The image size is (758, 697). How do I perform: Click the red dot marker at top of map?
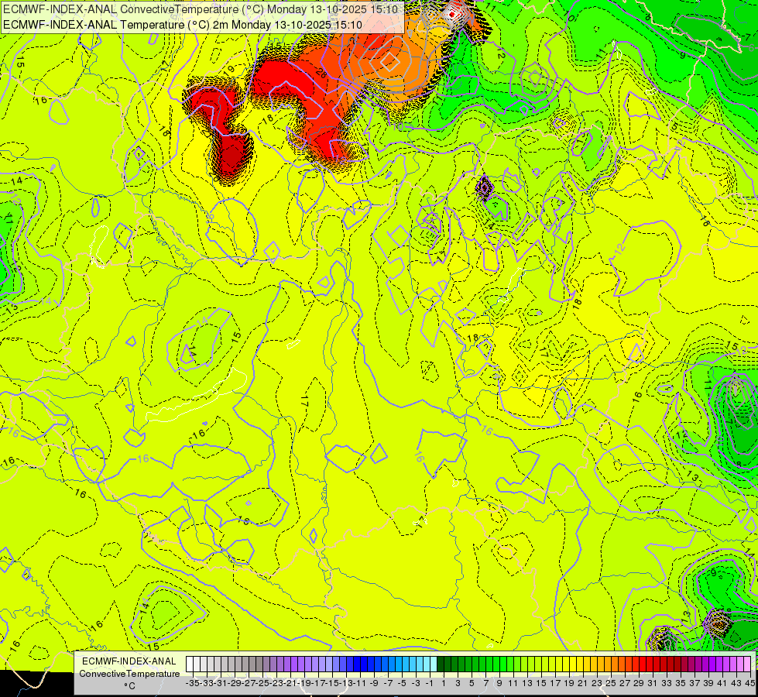[x=451, y=15]
